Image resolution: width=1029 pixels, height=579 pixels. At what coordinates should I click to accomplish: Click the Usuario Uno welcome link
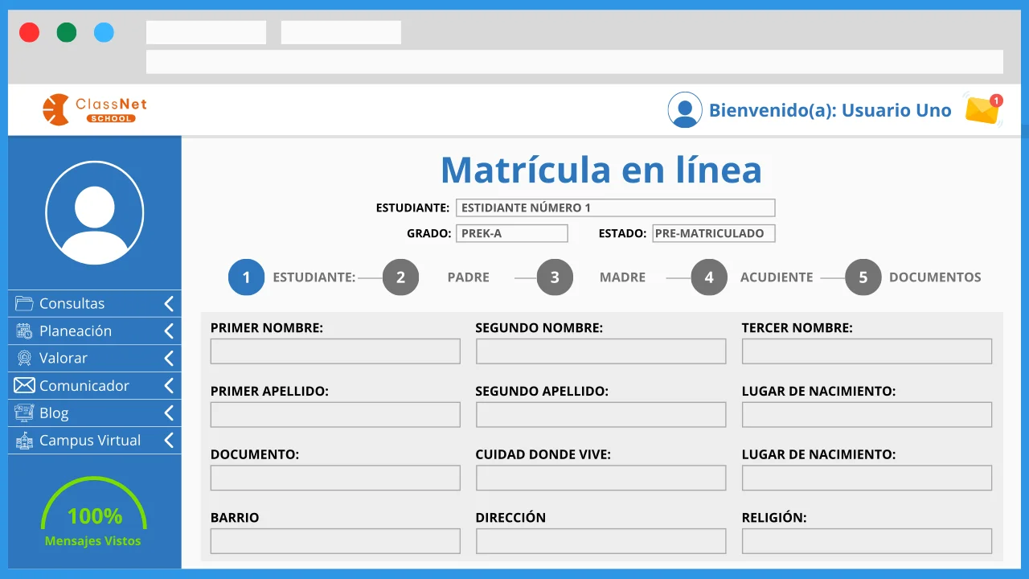[x=830, y=110]
